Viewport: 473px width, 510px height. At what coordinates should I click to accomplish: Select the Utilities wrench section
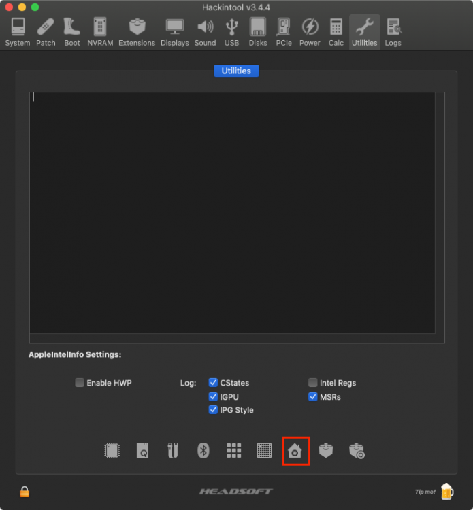365,32
